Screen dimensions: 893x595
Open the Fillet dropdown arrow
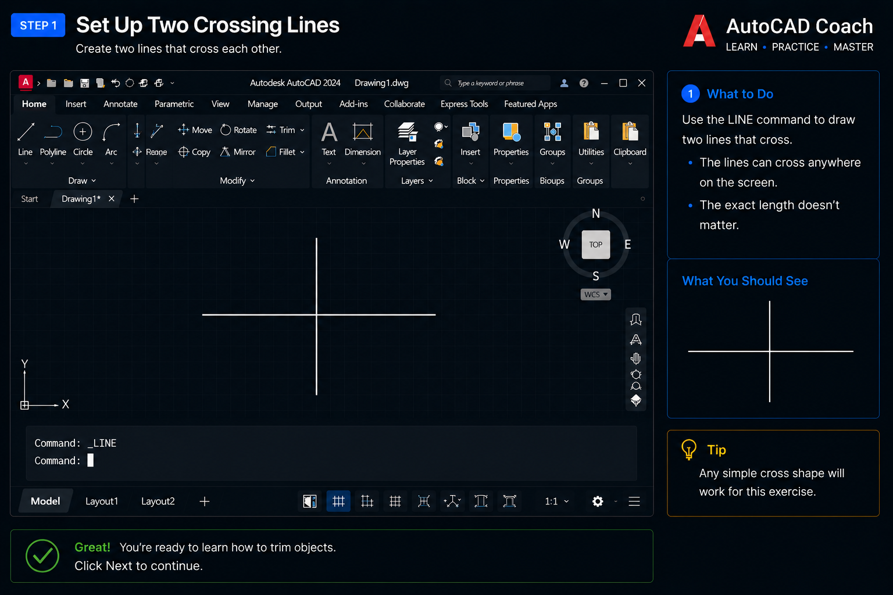[x=302, y=152]
